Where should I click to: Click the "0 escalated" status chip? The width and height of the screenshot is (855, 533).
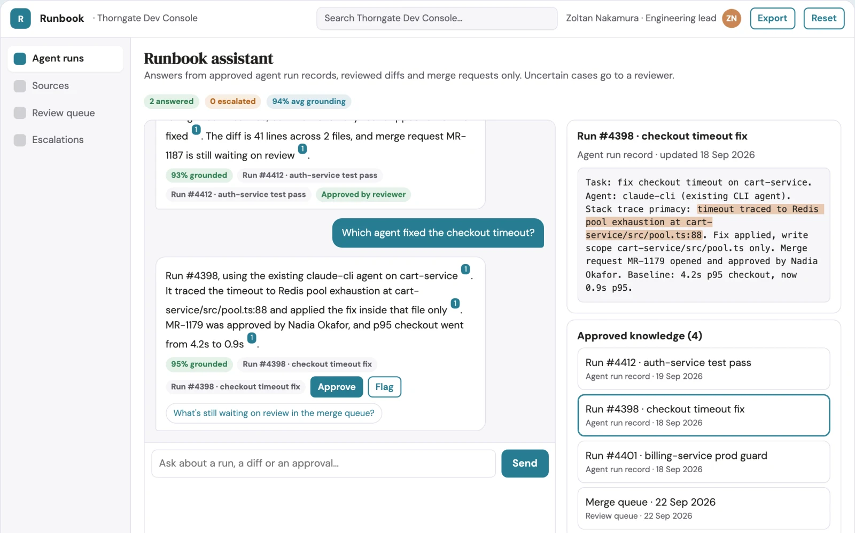pyautogui.click(x=232, y=101)
